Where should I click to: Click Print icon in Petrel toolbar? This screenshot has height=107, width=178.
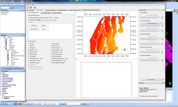[x=15, y=5]
